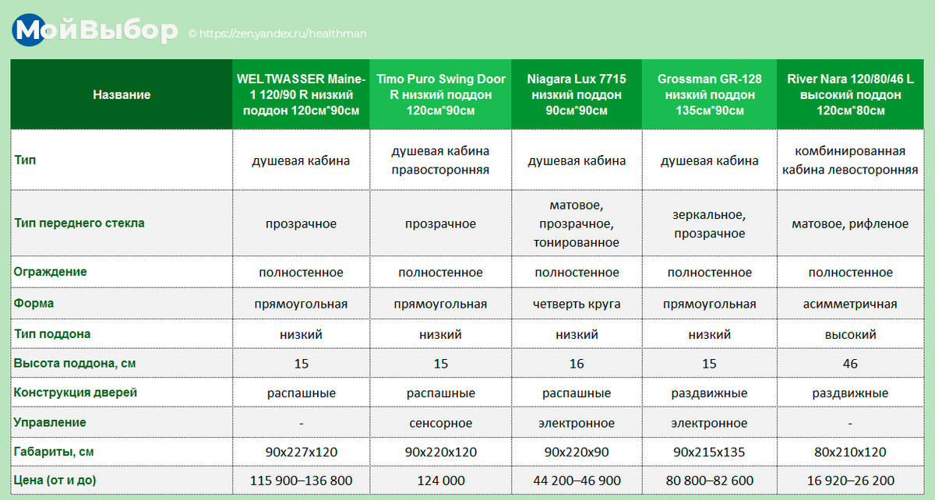Select the 90x215x135 dimensions cell
The height and width of the screenshot is (500, 935).
coord(709,452)
